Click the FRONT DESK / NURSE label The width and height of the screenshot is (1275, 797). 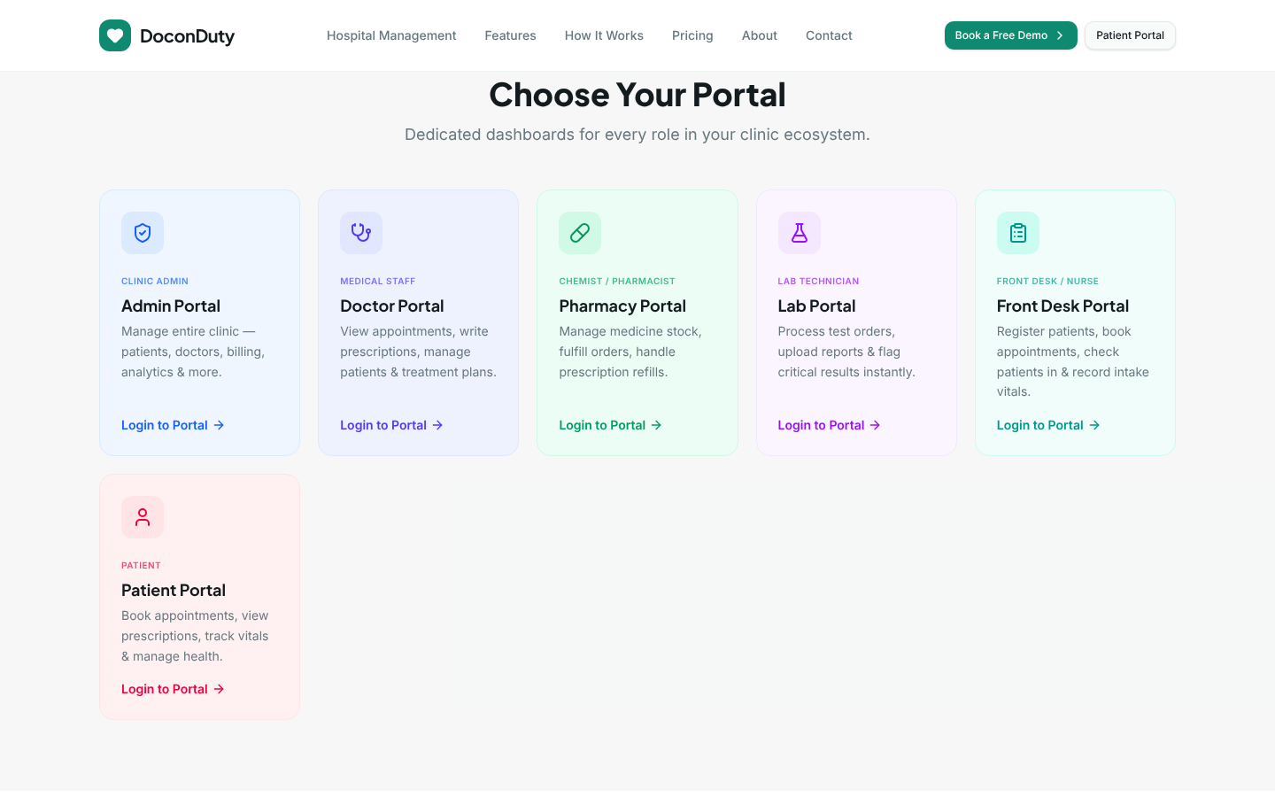[1047, 281]
